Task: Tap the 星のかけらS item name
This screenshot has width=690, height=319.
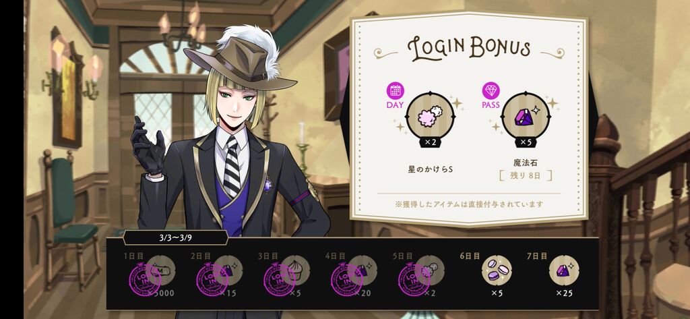Action: (x=430, y=169)
